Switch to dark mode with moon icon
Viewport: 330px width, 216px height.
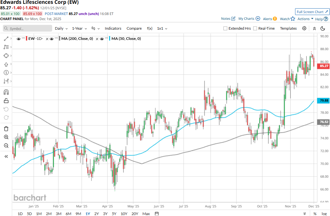pyautogui.click(x=323, y=28)
